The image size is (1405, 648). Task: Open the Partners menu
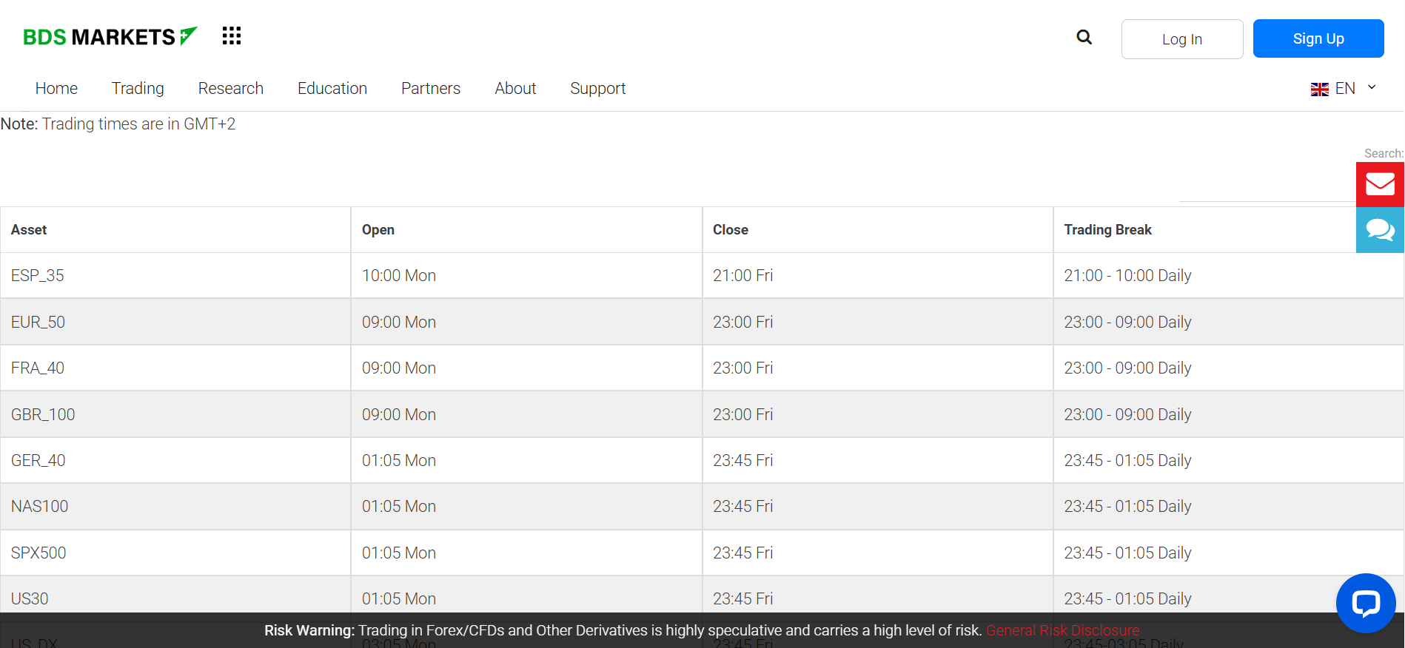point(430,89)
